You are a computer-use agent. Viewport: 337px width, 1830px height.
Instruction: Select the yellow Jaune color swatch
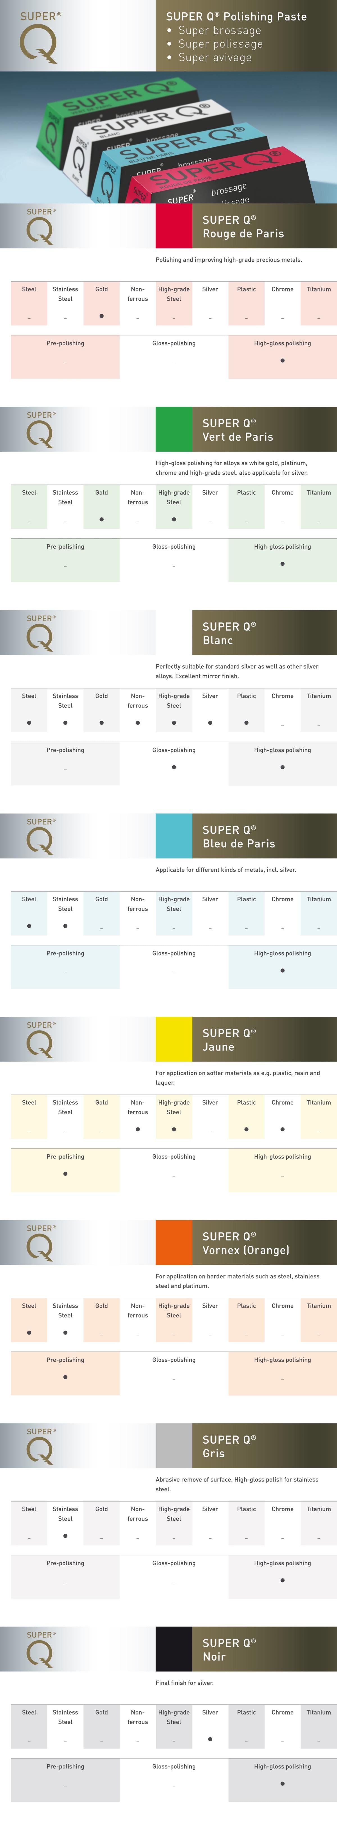[x=174, y=1039]
